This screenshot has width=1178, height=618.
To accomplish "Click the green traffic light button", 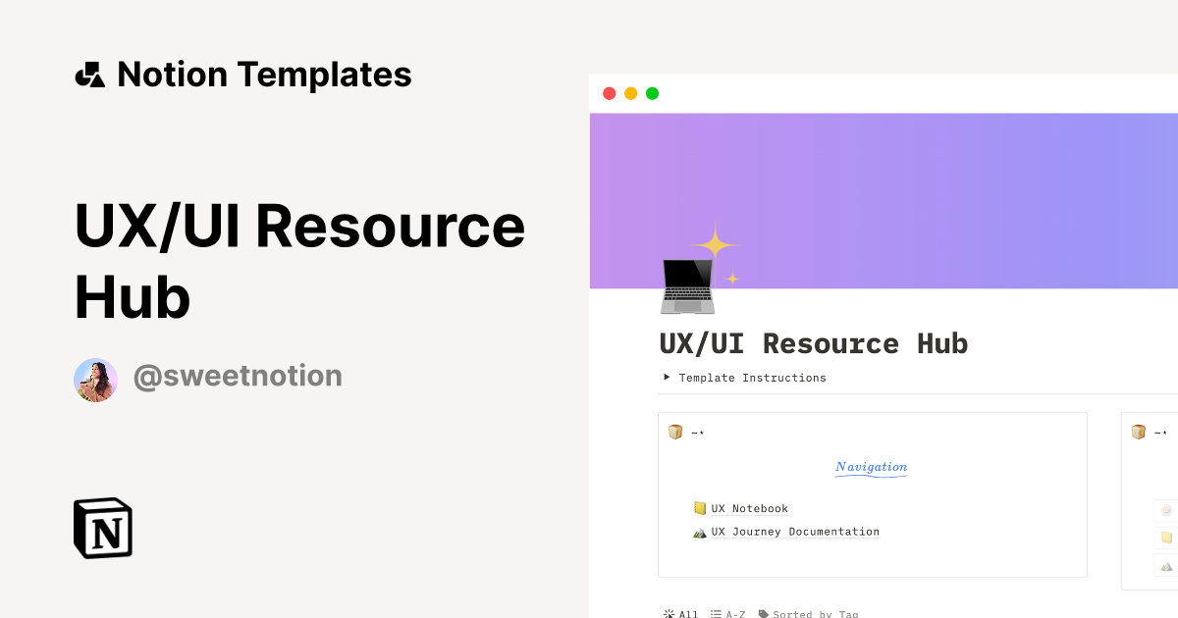I will pyautogui.click(x=652, y=93).
